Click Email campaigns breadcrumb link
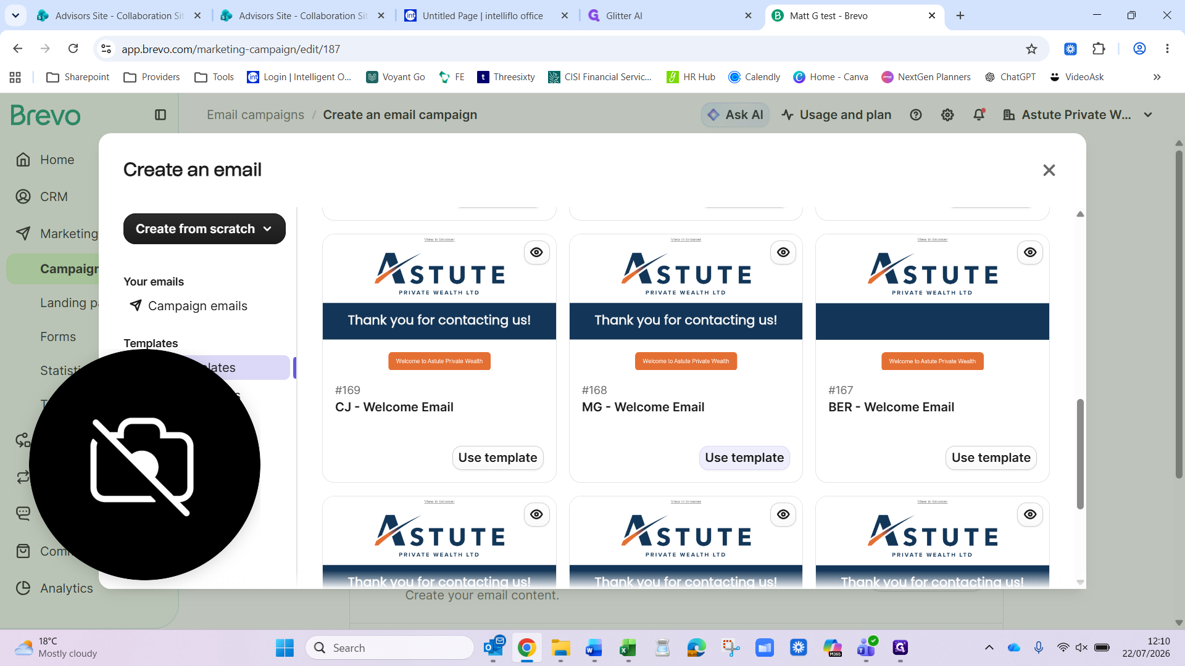 pos(256,115)
